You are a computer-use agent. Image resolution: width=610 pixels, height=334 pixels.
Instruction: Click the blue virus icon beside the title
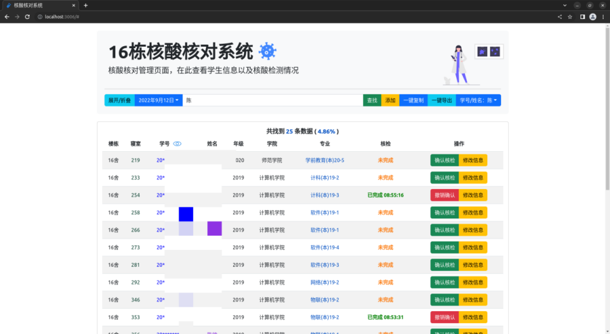coord(267,52)
